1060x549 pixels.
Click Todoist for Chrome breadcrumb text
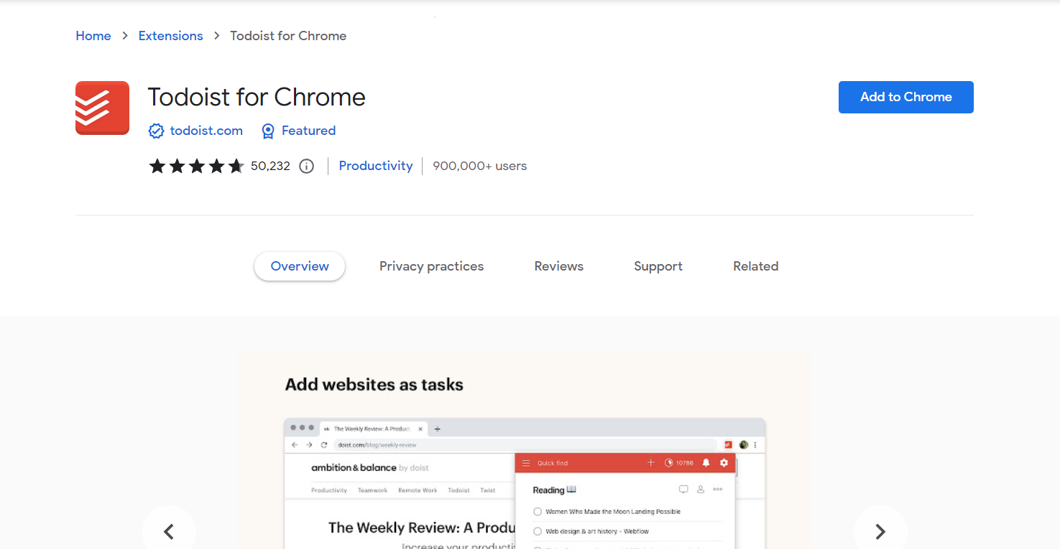coord(288,36)
